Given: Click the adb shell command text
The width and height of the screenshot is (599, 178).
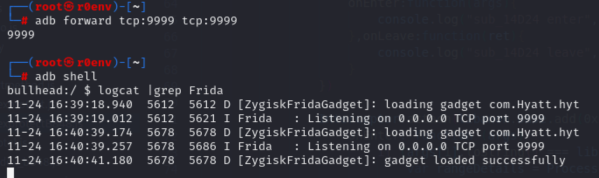Looking at the screenshot, I should [65, 77].
